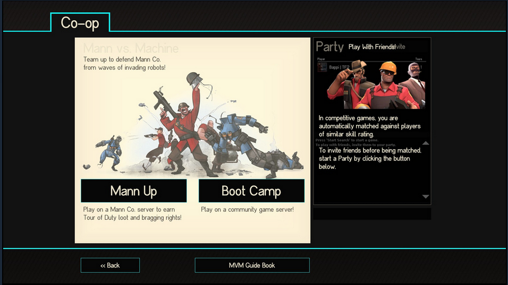This screenshot has height=285, width=508.
Task: Click the empty bar below the Party panel
Action: click(372, 214)
